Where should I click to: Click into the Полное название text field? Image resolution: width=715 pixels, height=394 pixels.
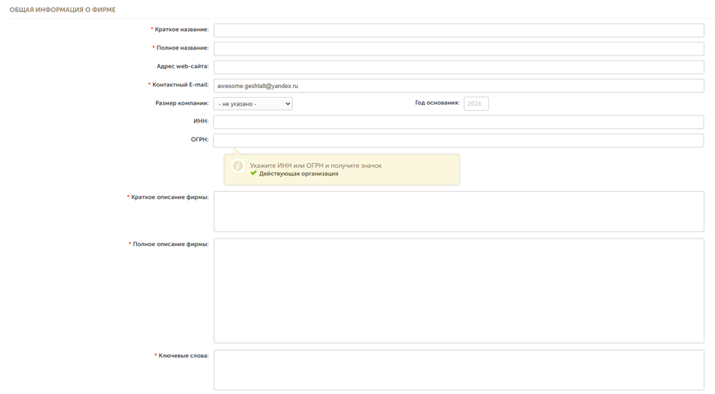point(458,49)
